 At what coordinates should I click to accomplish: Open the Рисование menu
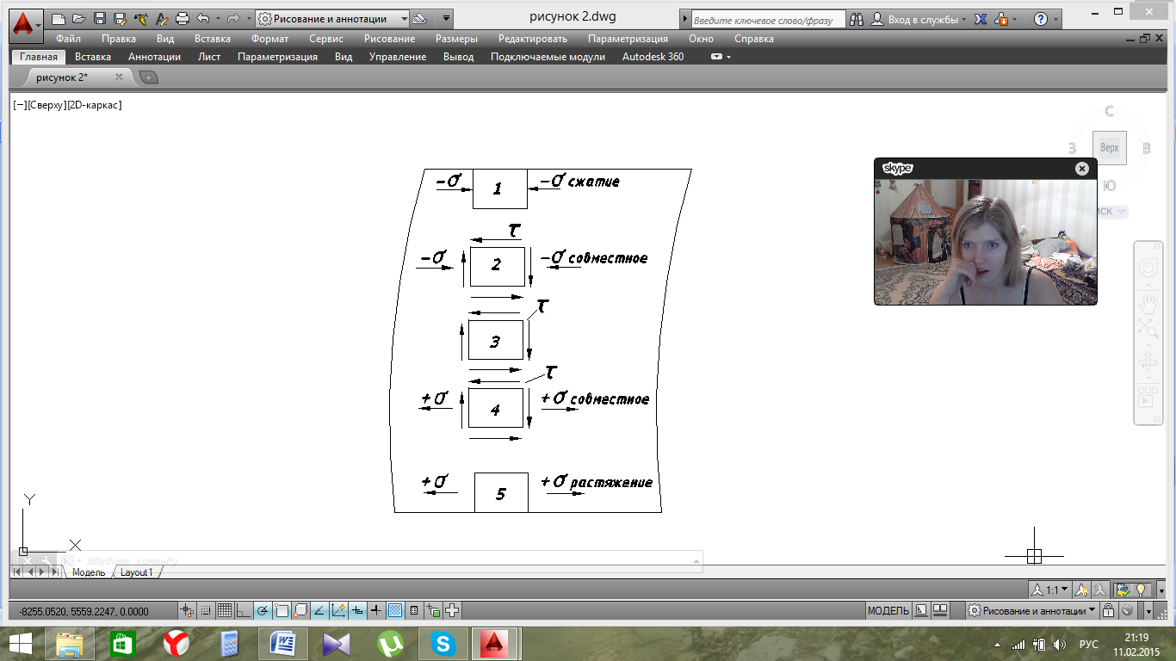pos(389,39)
